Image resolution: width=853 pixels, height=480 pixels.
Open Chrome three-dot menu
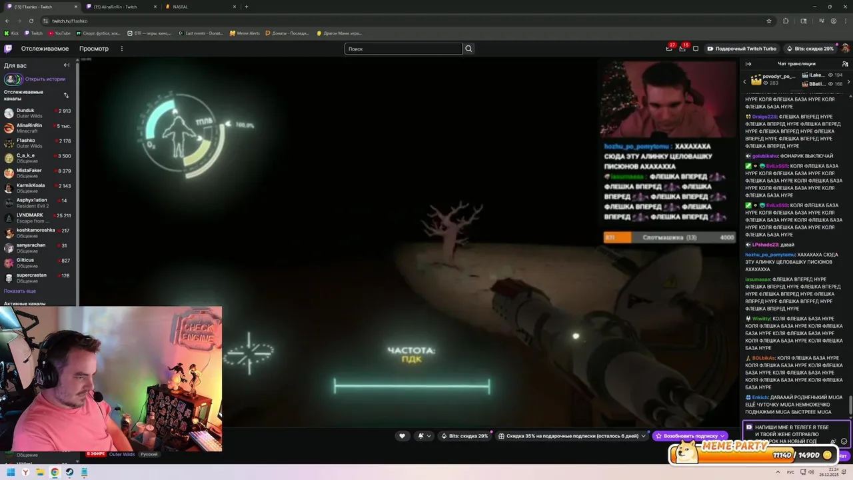(845, 21)
